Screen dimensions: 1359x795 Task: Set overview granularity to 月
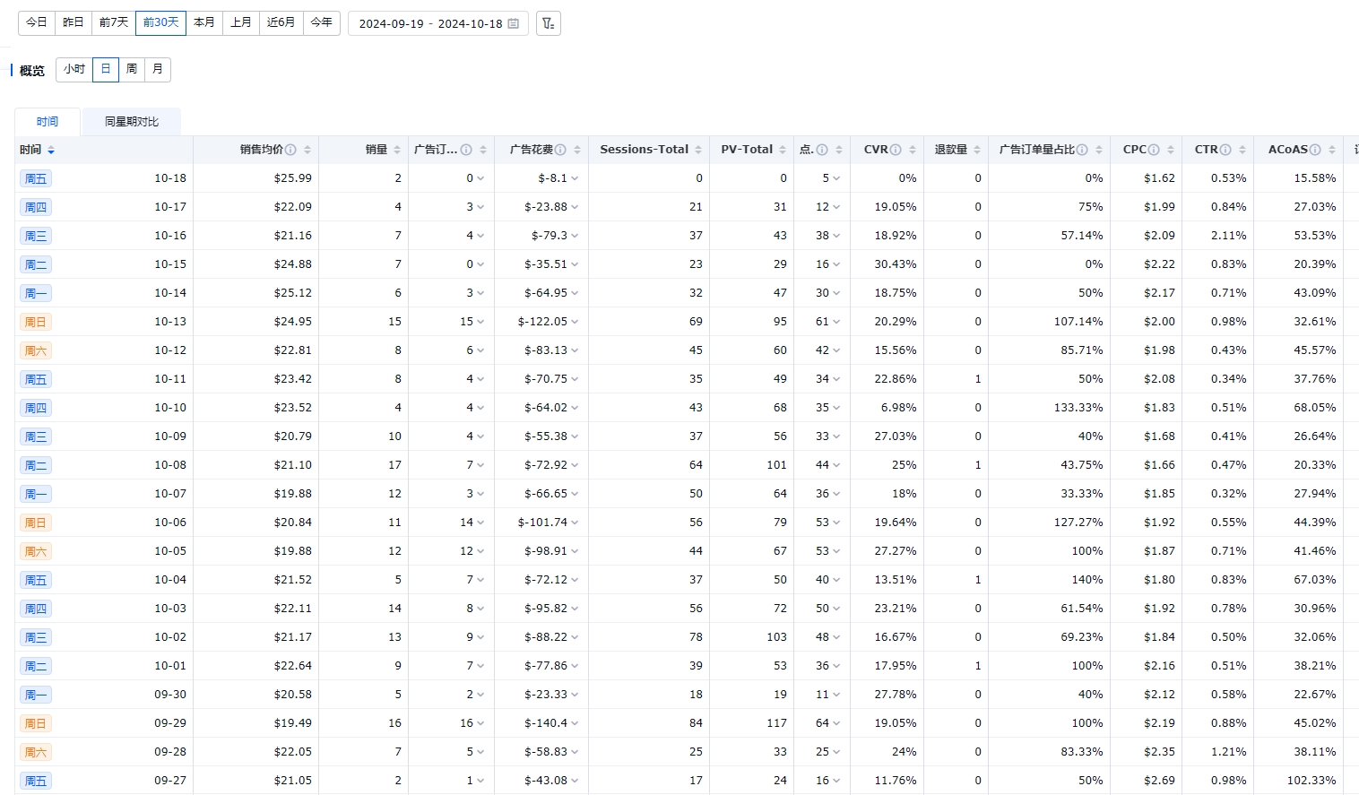coord(158,69)
